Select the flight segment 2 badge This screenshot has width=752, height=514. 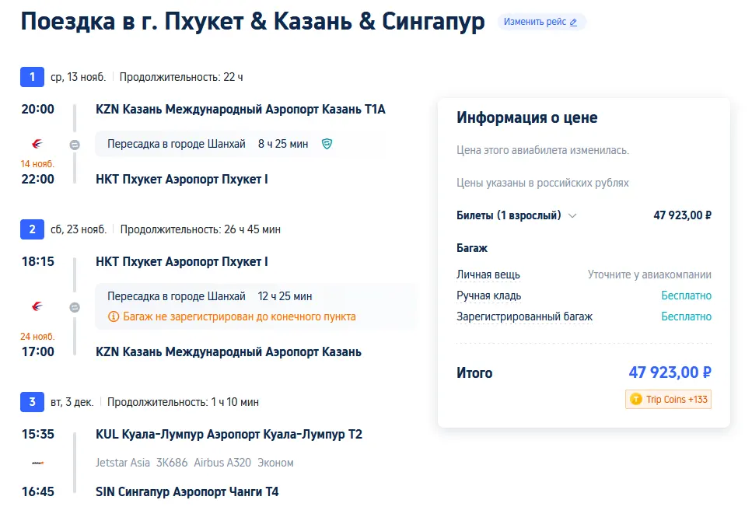click(x=32, y=229)
